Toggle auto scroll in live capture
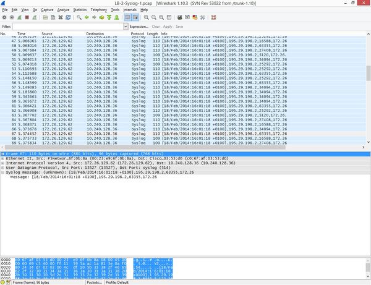Image resolution: width=371 pixels, height=285 pixels. [x=135, y=18]
